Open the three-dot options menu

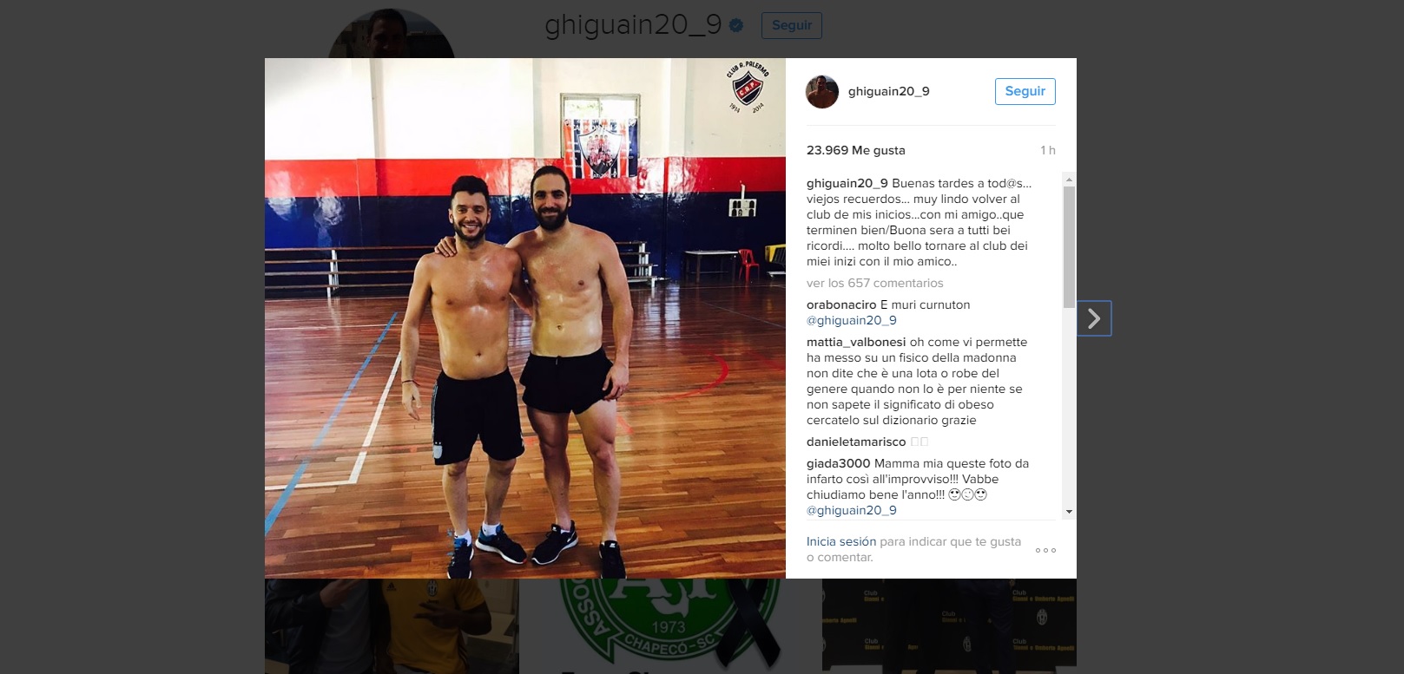click(1045, 550)
